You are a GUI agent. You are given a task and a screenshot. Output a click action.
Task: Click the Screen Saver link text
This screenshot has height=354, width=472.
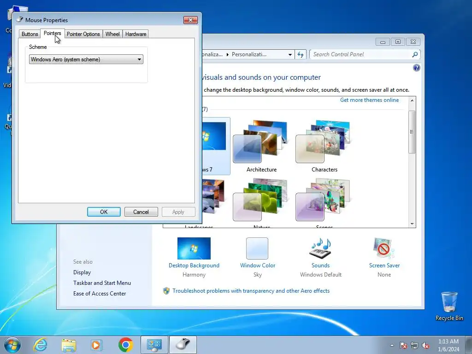coord(384,265)
